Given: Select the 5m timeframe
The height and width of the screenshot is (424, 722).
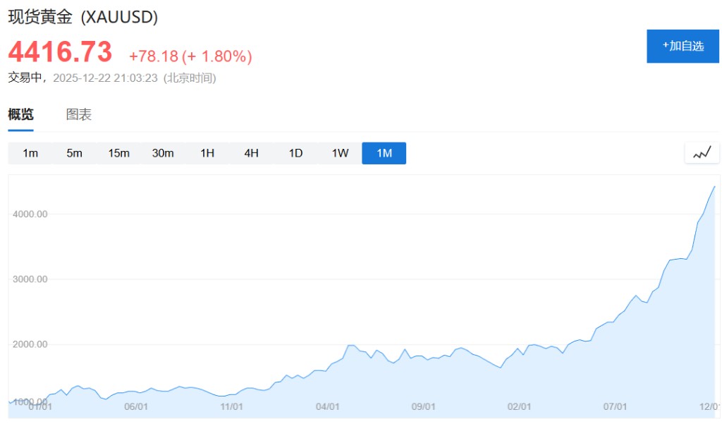Looking at the screenshot, I should tap(74, 153).
